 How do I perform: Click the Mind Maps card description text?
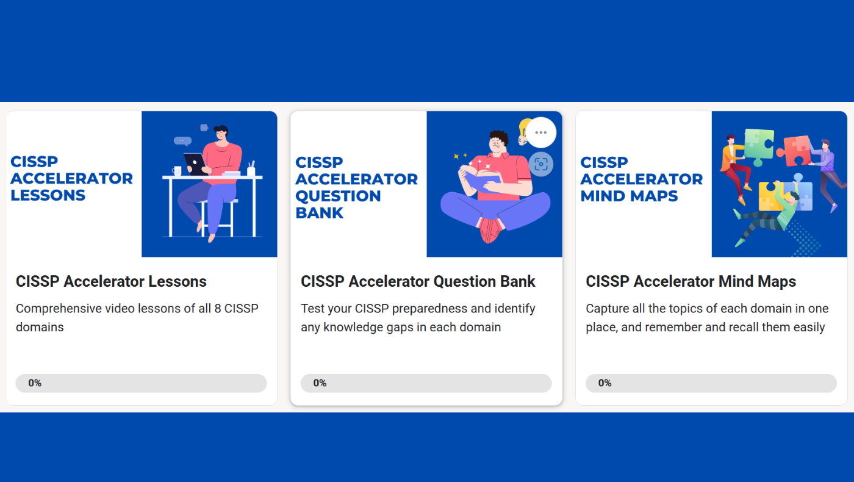(706, 317)
